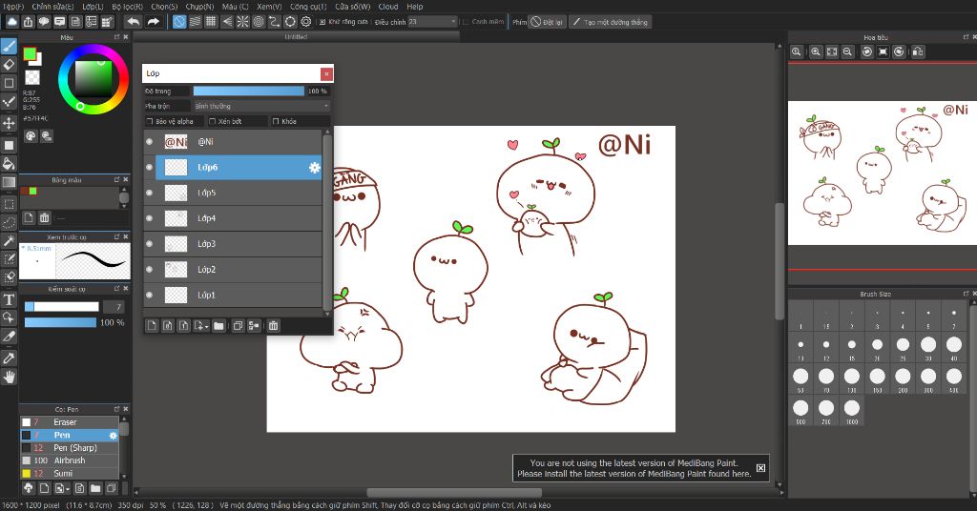Hide the Lớp5 layer visibility dot
Image resolution: width=977 pixels, height=511 pixels.
tap(150, 193)
